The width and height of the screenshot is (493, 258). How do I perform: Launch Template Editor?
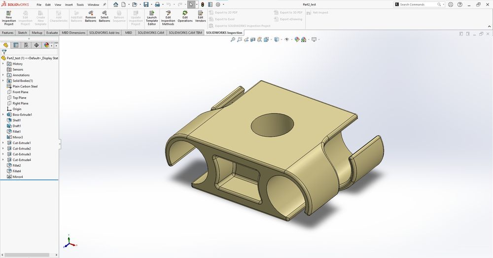click(152, 18)
